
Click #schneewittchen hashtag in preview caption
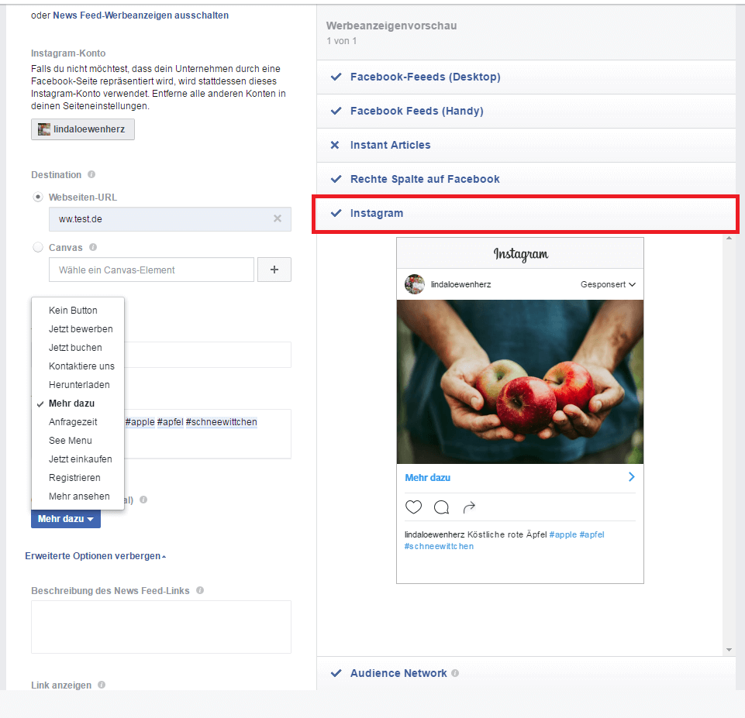439,546
